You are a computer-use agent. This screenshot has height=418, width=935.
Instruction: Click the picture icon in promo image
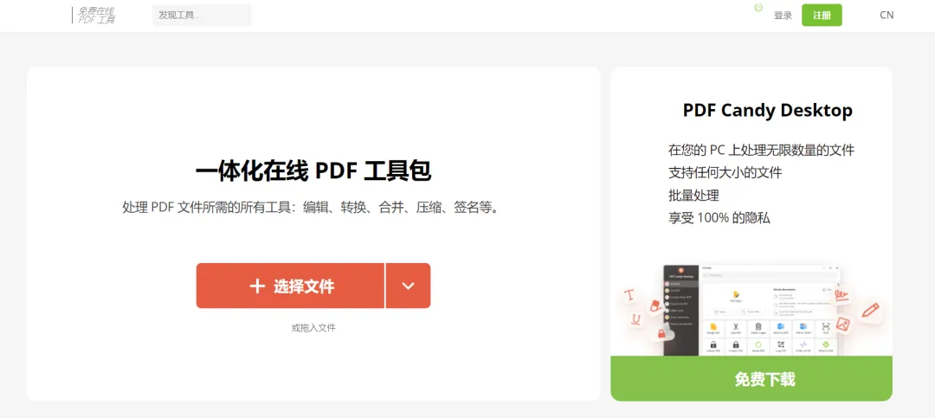[x=842, y=324]
